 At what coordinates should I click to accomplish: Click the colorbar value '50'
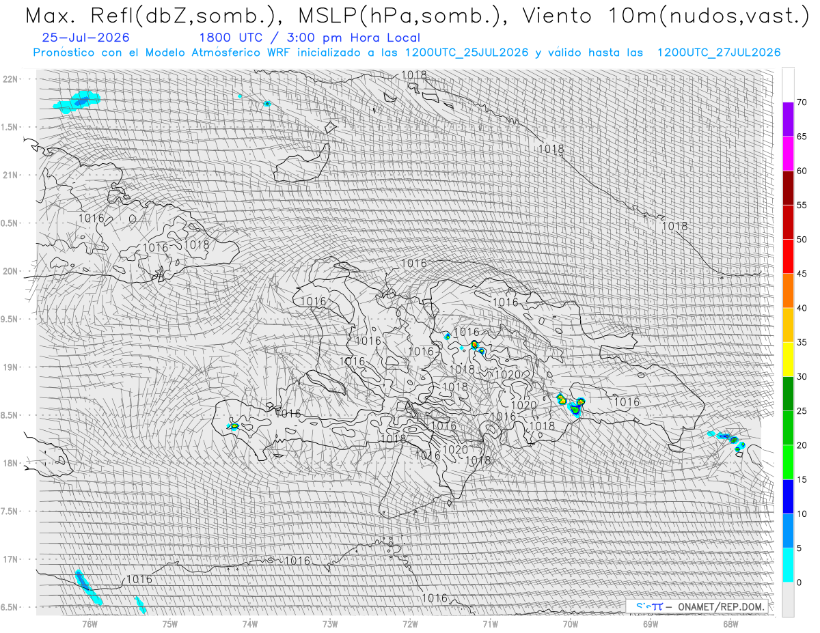coord(802,240)
